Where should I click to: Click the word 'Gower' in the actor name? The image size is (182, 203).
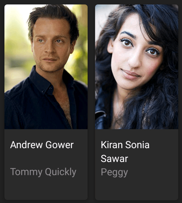[59, 145]
